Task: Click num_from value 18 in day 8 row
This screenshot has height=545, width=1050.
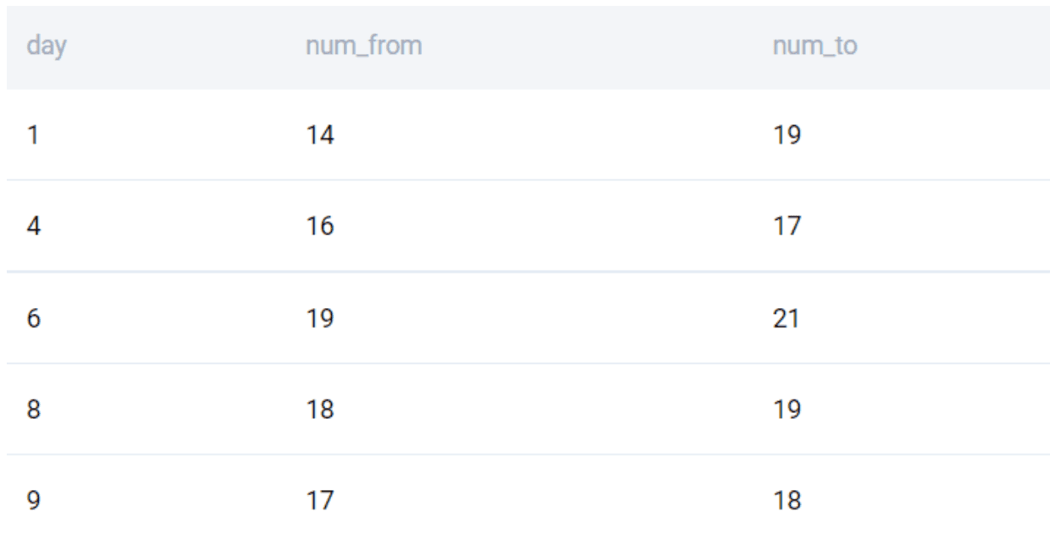Action: (320, 410)
